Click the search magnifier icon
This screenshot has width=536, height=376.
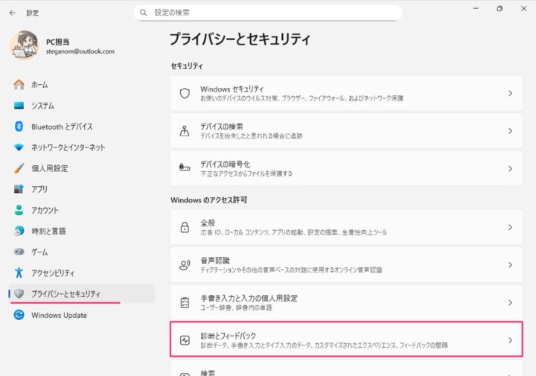(x=144, y=13)
